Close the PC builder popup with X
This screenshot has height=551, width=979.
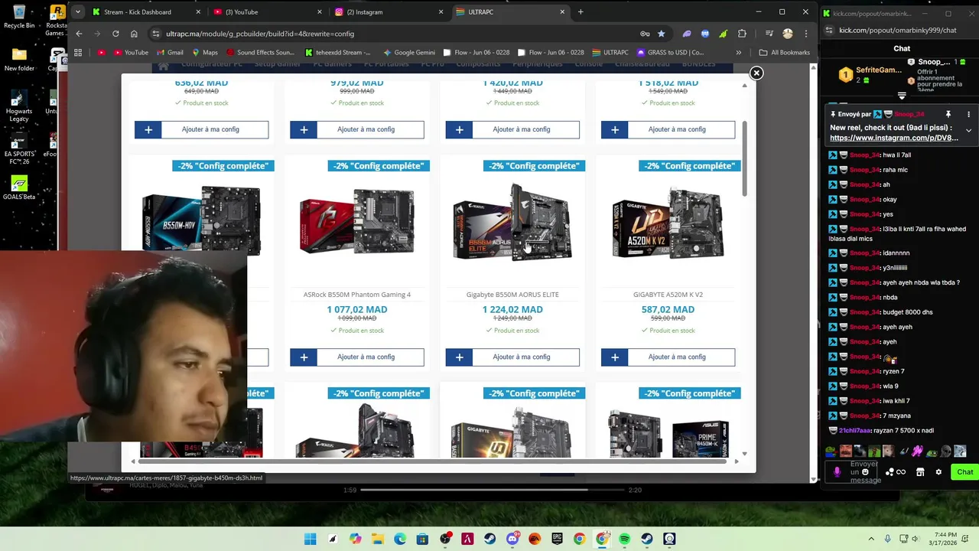pyautogui.click(x=756, y=73)
